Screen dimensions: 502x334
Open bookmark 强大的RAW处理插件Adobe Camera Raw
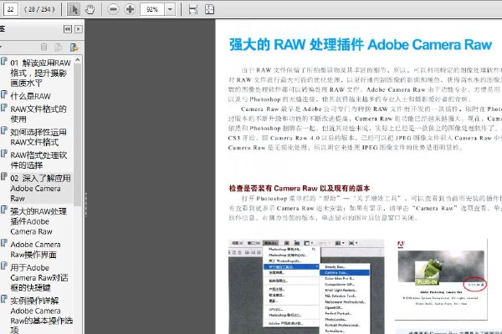(x=38, y=221)
